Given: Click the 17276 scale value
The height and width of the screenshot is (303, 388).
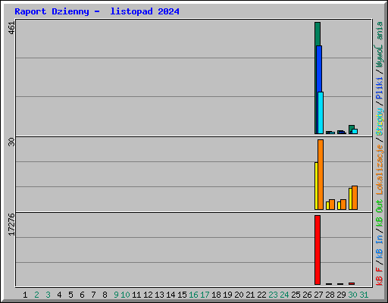Looking at the screenshot, I should click(x=11, y=225).
